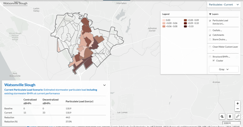Click the >0.00 - 0.06 legend swatch
This screenshot has height=127, width=243.
coord(164,23)
